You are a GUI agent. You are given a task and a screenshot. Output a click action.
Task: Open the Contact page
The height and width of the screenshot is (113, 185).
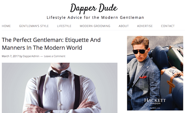click(168, 26)
